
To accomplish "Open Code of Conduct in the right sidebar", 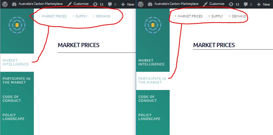I will point(147,99).
